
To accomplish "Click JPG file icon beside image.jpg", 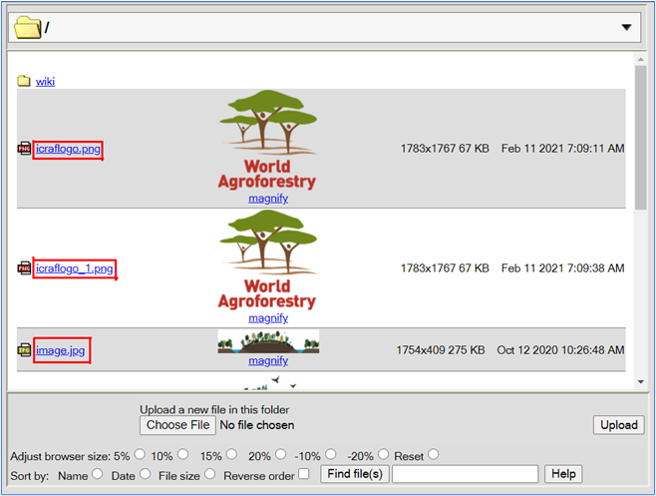I will point(24,350).
